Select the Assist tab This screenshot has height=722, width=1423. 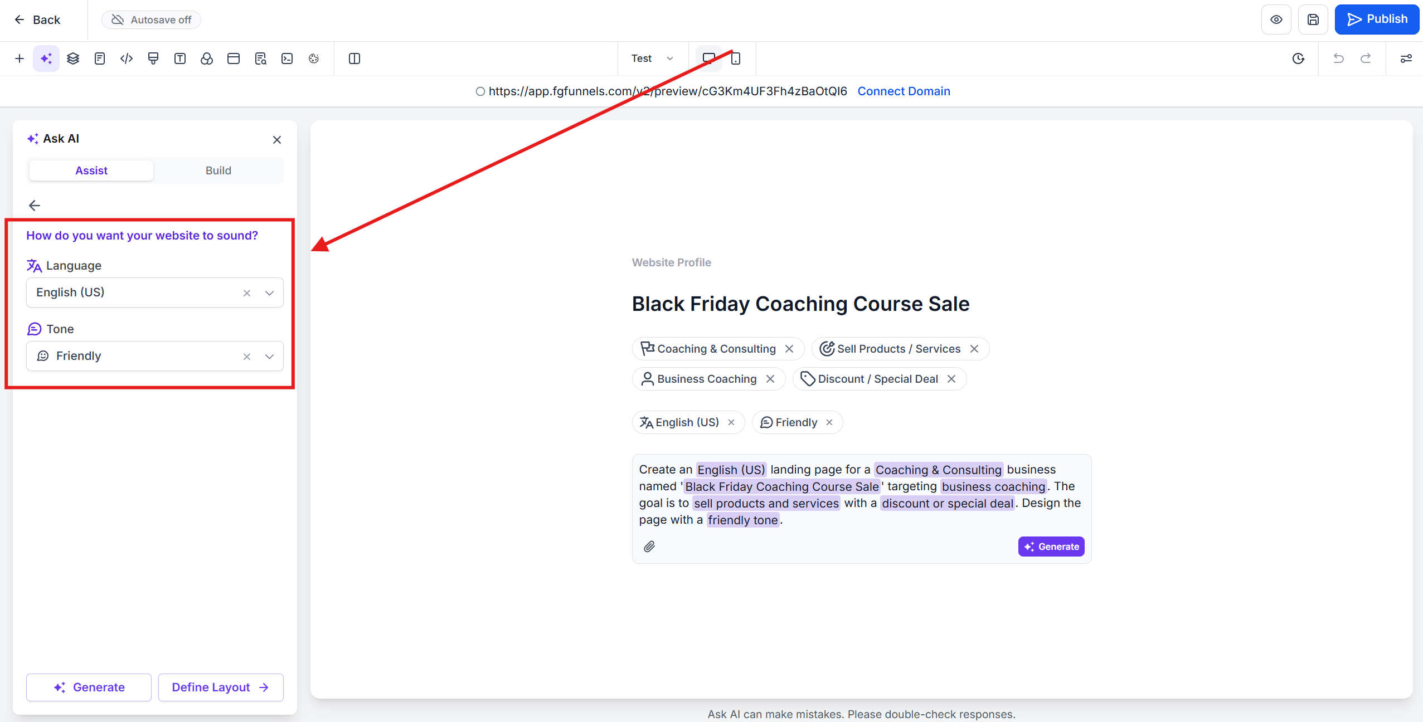click(x=91, y=170)
